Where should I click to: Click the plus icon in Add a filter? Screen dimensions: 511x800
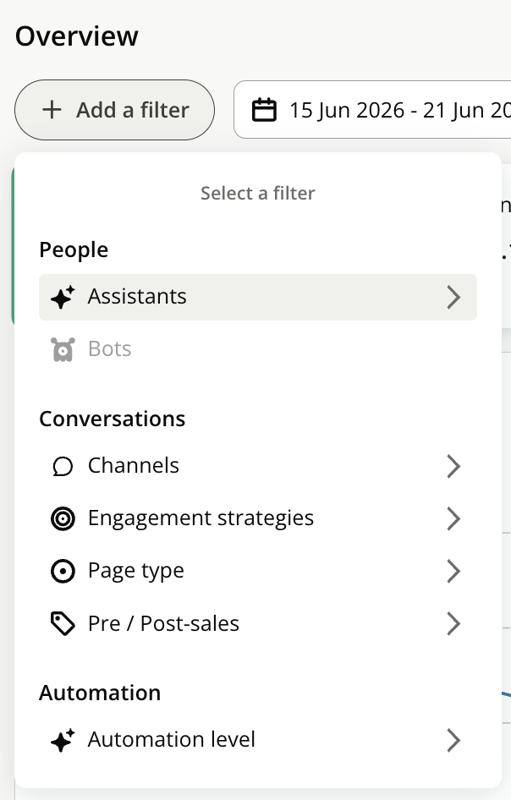(52, 110)
